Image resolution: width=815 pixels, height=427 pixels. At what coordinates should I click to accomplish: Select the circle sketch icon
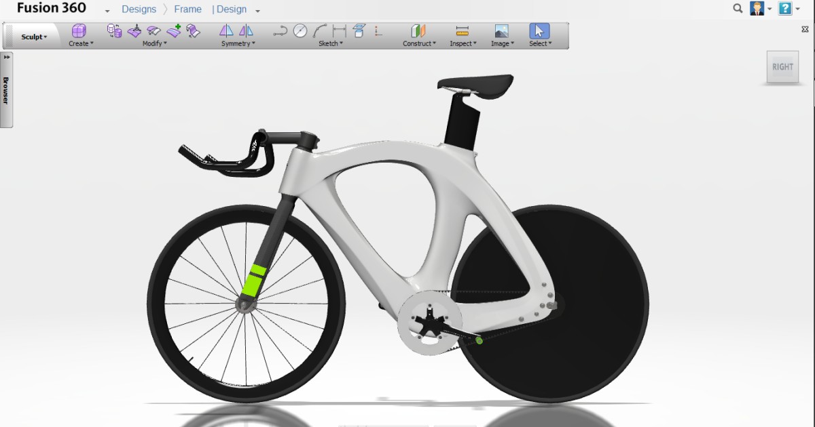coord(299,30)
